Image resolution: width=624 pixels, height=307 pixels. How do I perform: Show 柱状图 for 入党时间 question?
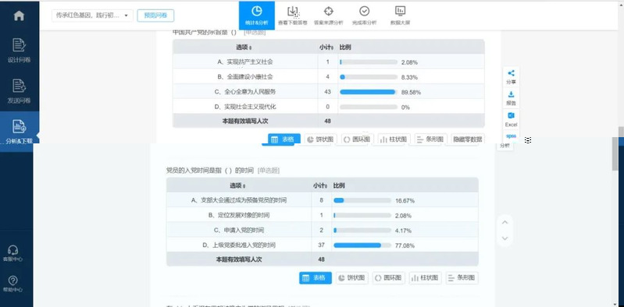[x=426, y=277]
